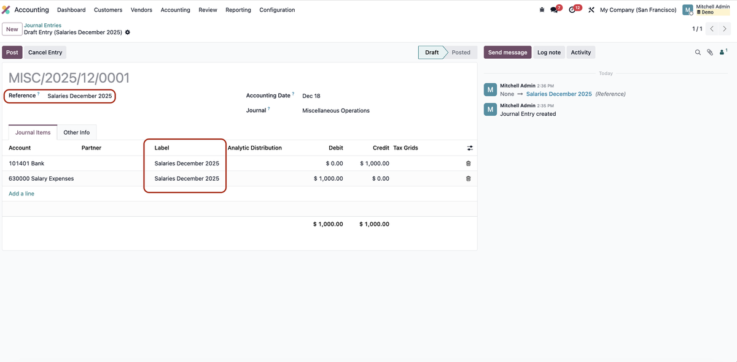
Task: Click the debug bug icon
Action: coord(542,10)
